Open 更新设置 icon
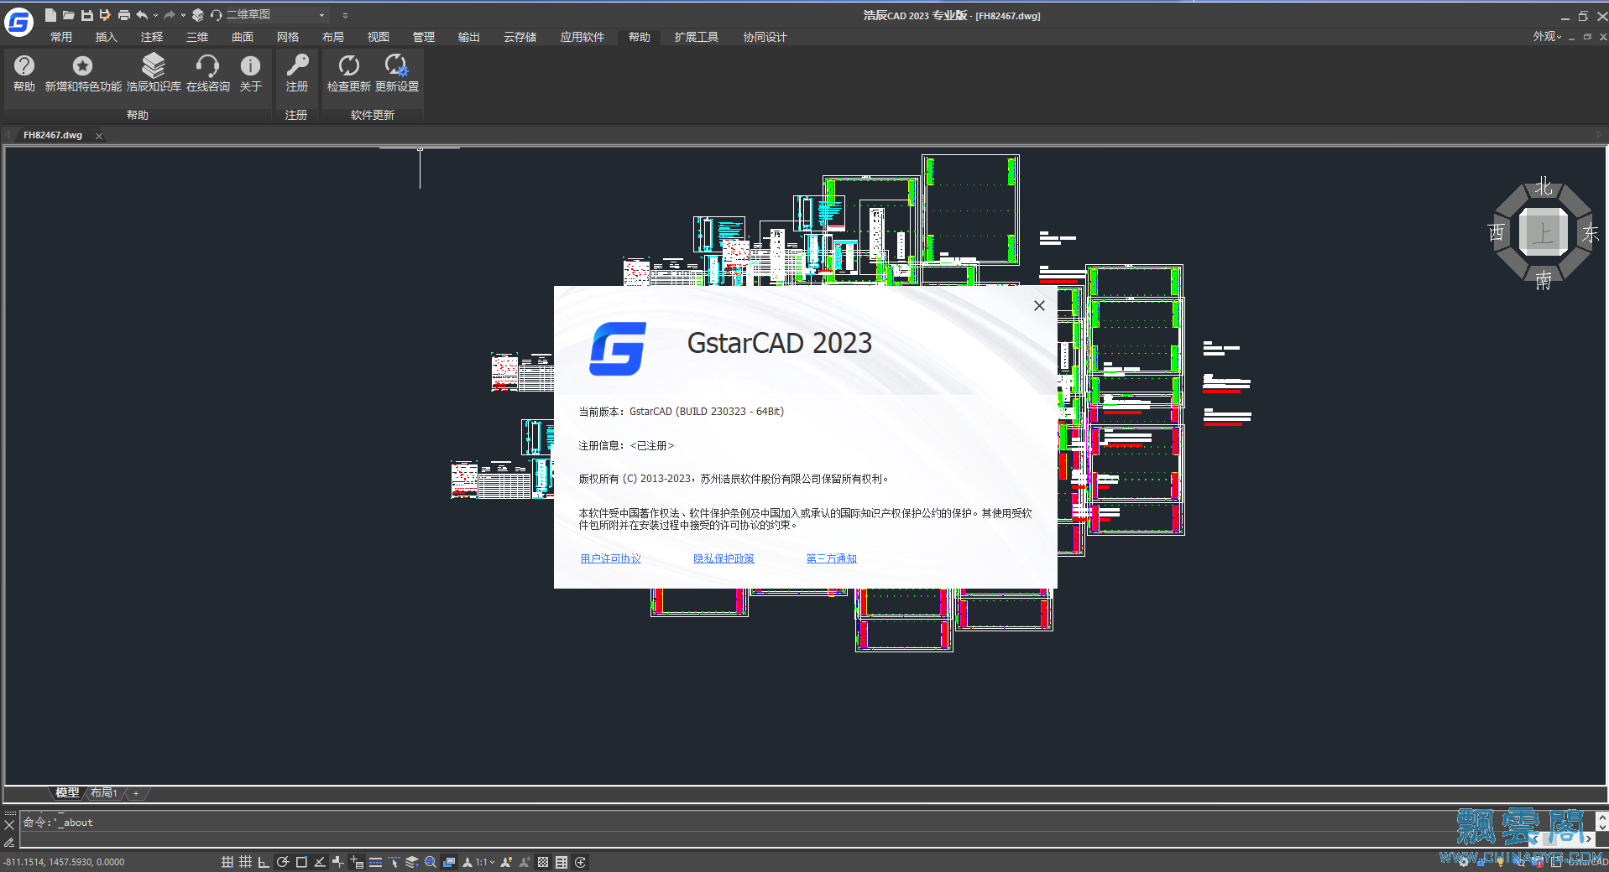This screenshot has height=872, width=1609. 396,65
